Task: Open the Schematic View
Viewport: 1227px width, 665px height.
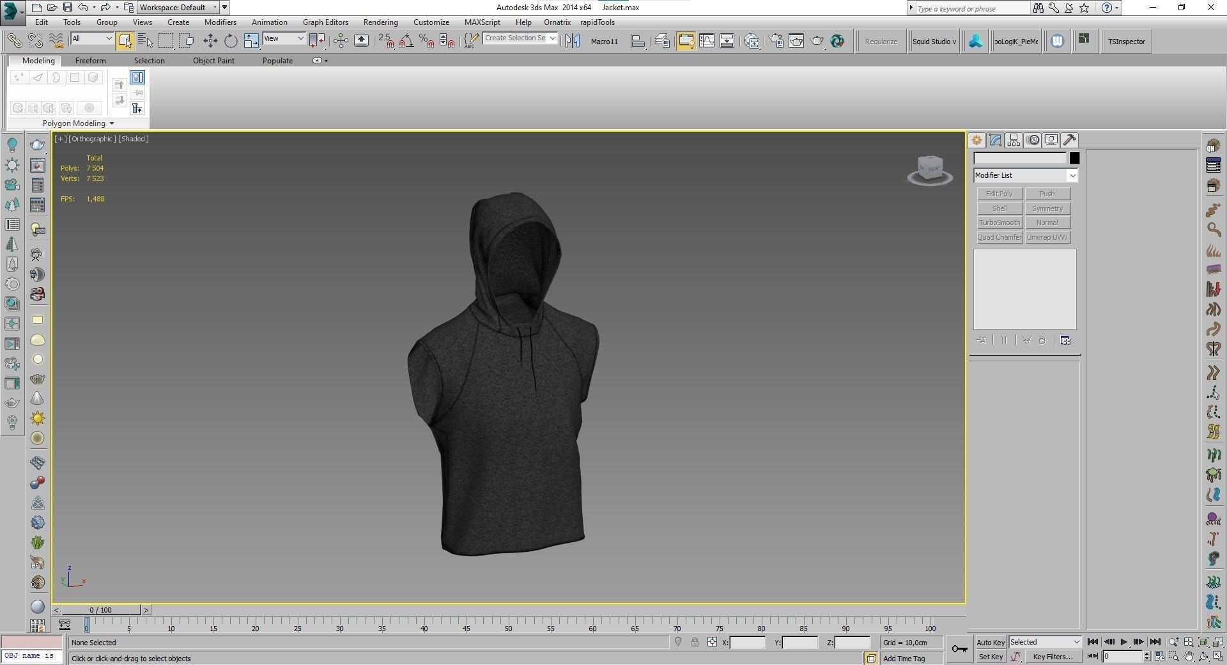Action: click(727, 42)
